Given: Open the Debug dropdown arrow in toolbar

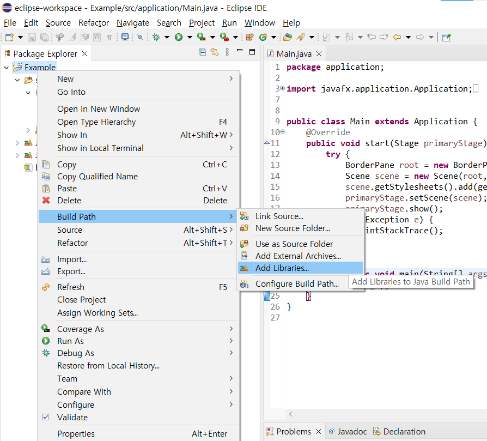Looking at the screenshot, I should pyautogui.click(x=167, y=37).
